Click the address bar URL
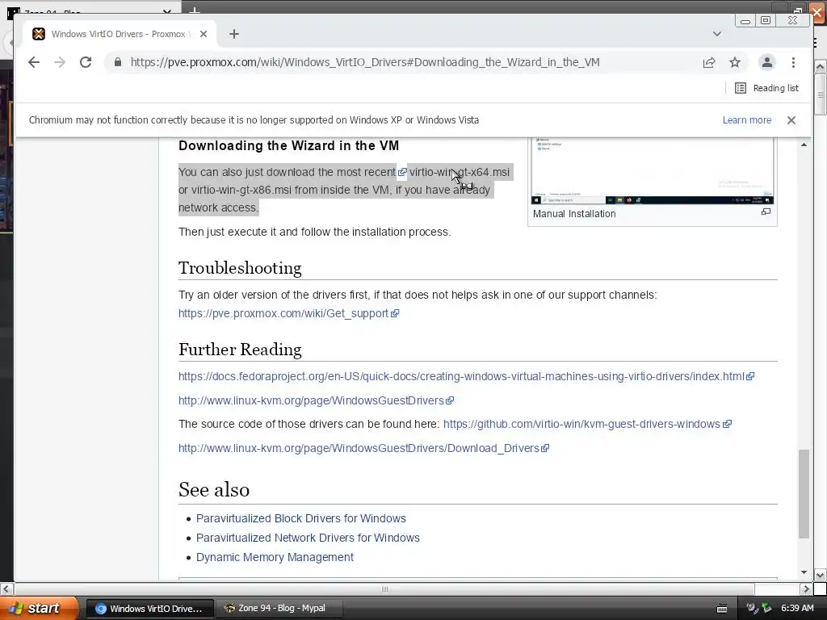Image resolution: width=827 pixels, height=620 pixels. 365,62
